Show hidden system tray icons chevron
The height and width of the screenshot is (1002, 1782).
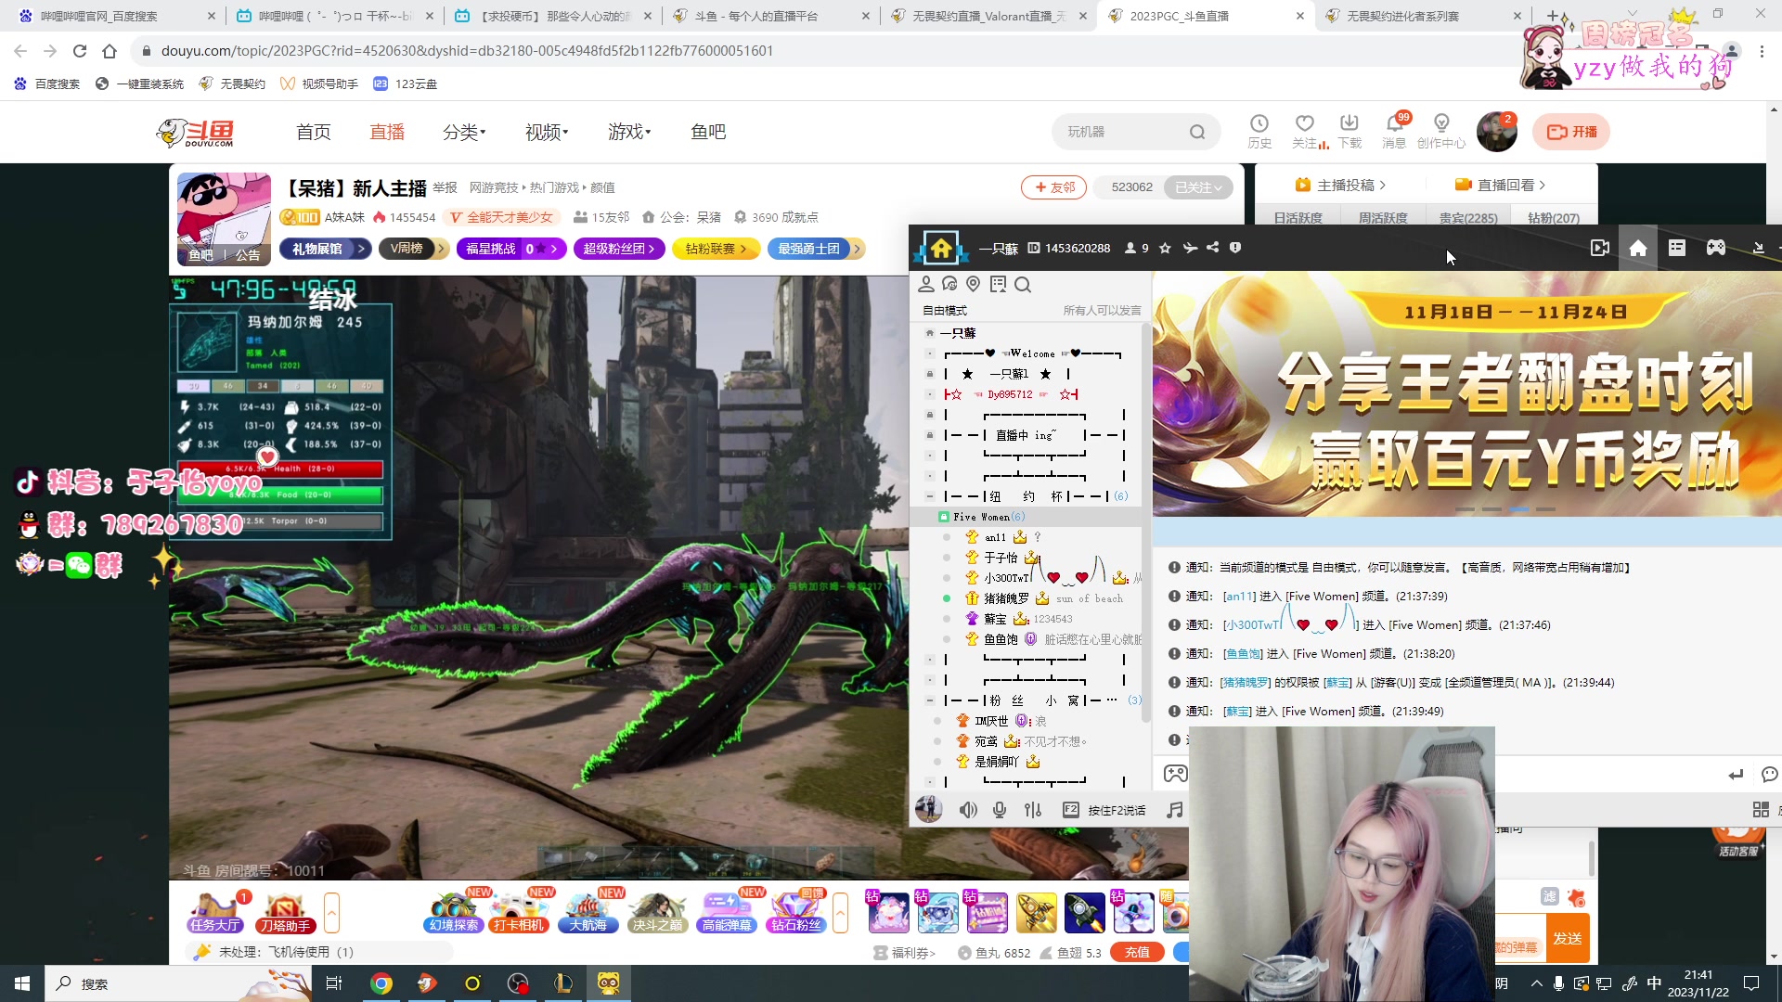click(1537, 983)
